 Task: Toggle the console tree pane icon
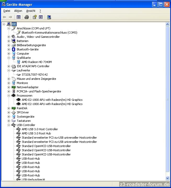pos(19,17)
